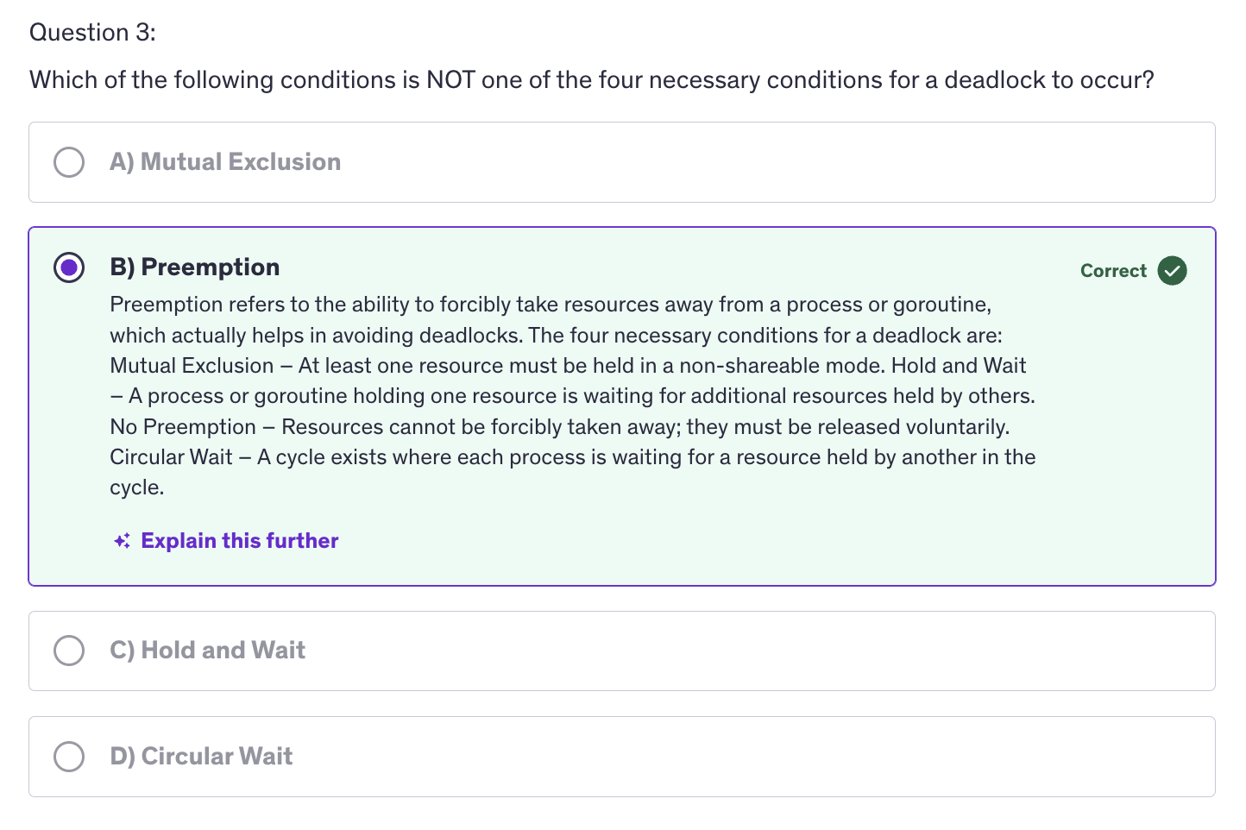Click the Preemption explanation paragraph's first line
Image resolution: width=1246 pixels, height=830 pixels.
click(551, 305)
